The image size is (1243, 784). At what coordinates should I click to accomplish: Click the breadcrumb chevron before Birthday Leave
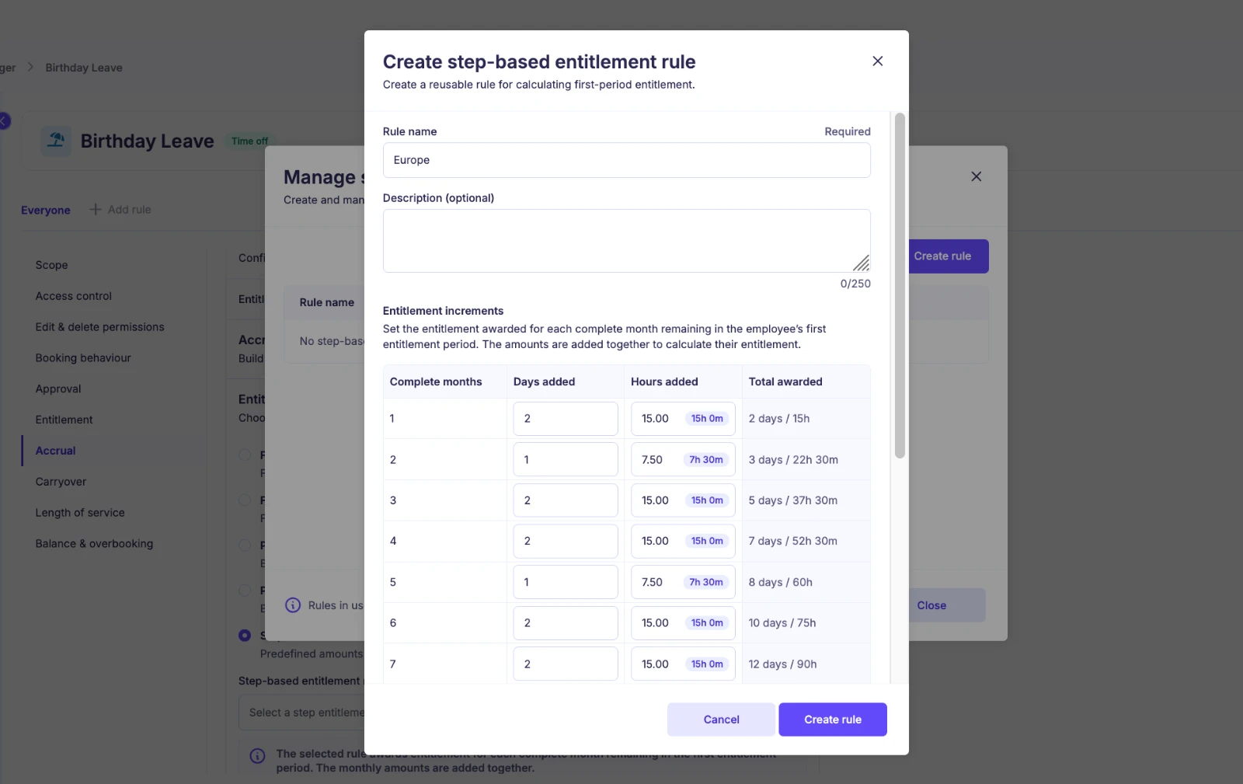point(30,67)
